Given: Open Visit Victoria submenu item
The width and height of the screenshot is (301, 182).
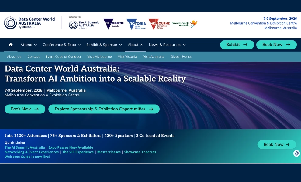Looking at the screenshot, I should click(x=127, y=56).
